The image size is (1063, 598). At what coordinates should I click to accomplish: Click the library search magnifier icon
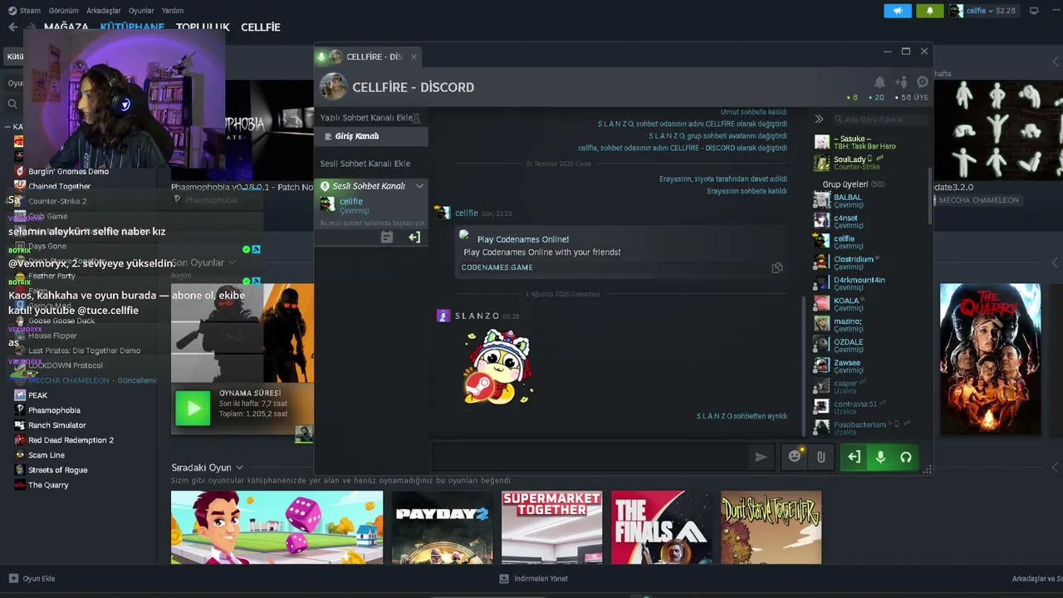12,104
